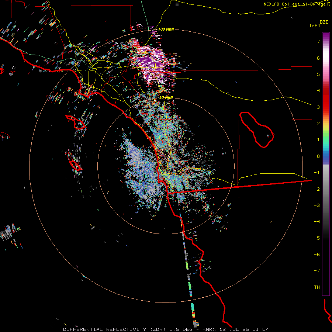Click the scale value 4 label
The width and height of the screenshot is (332, 332).
tap(318, 91)
